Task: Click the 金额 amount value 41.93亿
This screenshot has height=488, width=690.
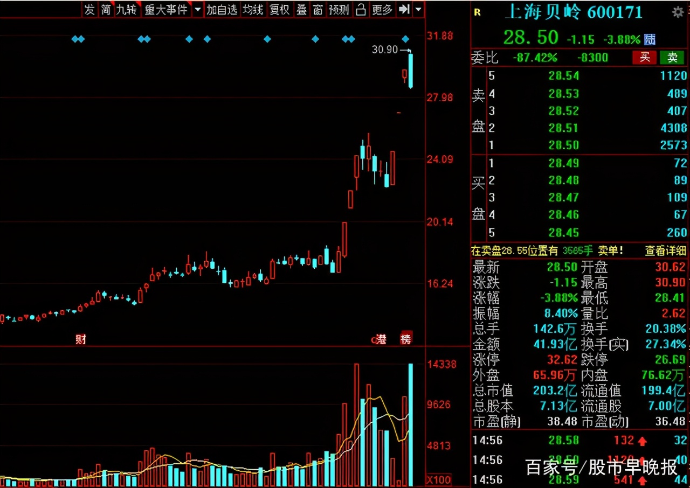Action: (x=556, y=344)
